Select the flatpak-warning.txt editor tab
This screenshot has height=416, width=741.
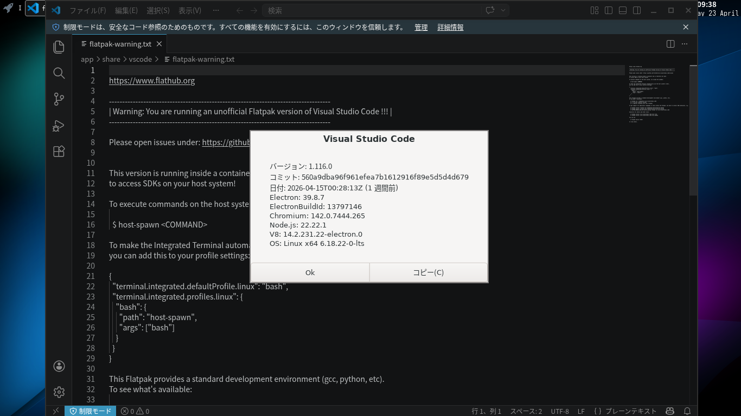tap(120, 44)
